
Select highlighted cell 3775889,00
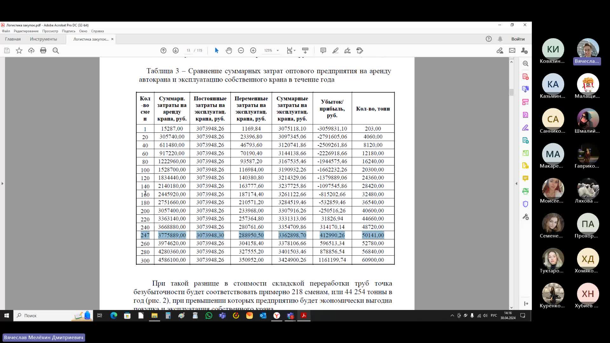172,235
